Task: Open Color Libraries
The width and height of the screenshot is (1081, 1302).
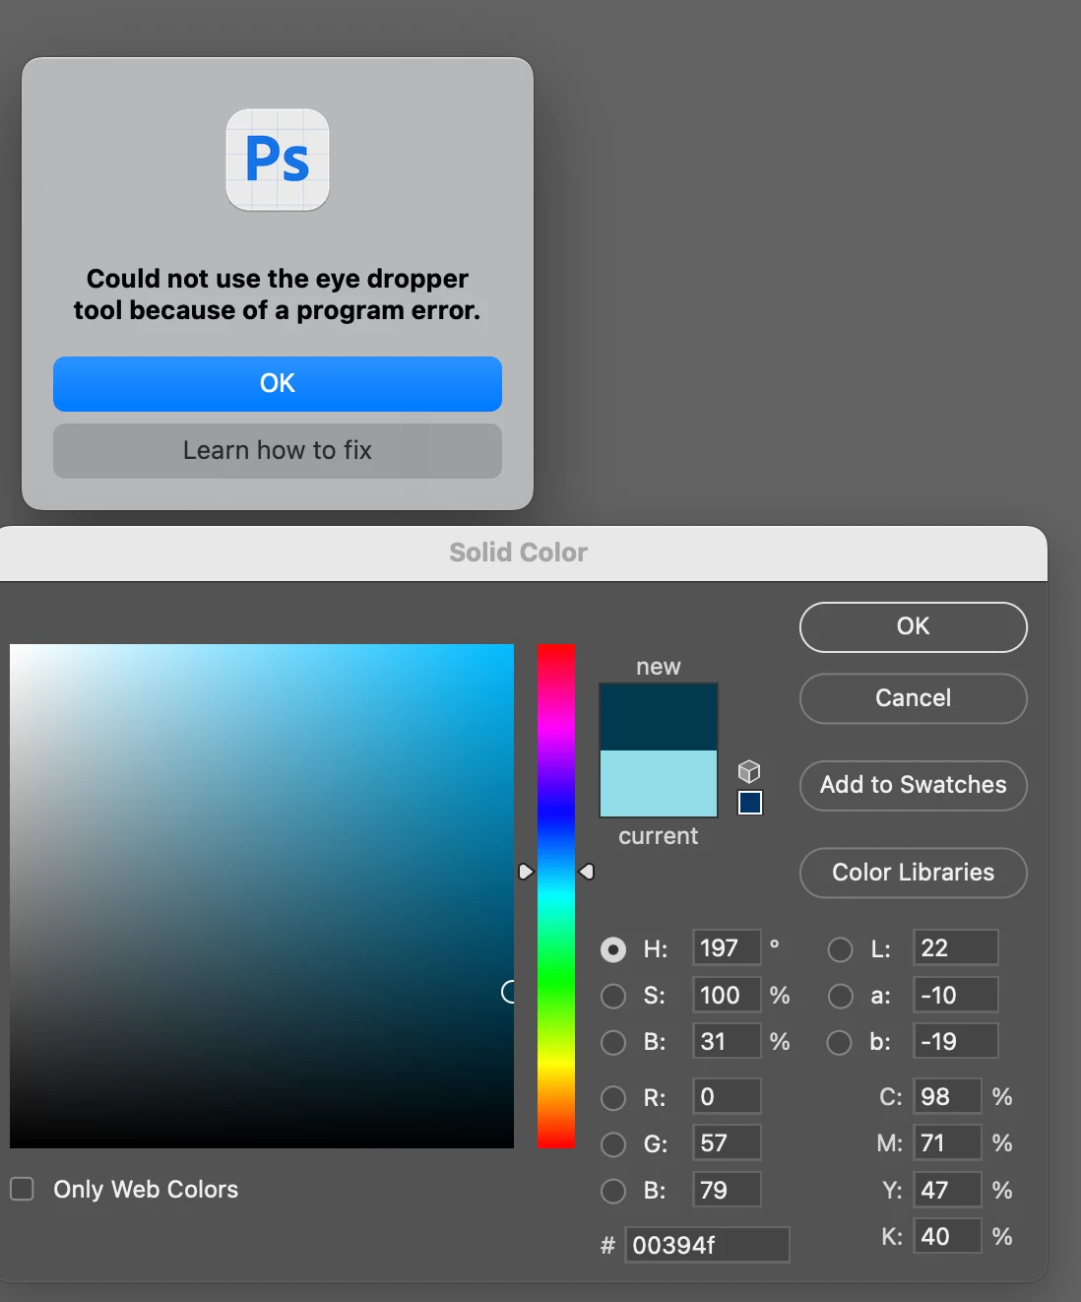Action: coord(914,873)
